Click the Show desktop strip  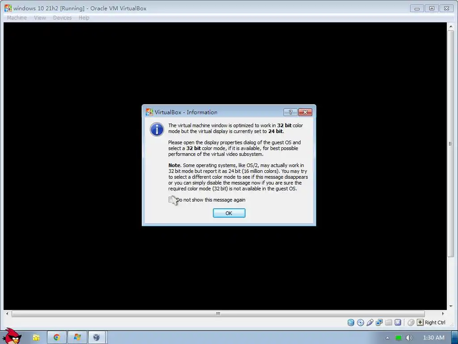point(455,338)
